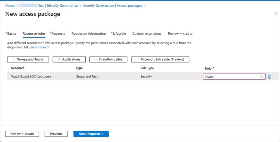Add a Microsoft Entra role (Preview)
This screenshot has width=280, height=142.
[160, 59]
